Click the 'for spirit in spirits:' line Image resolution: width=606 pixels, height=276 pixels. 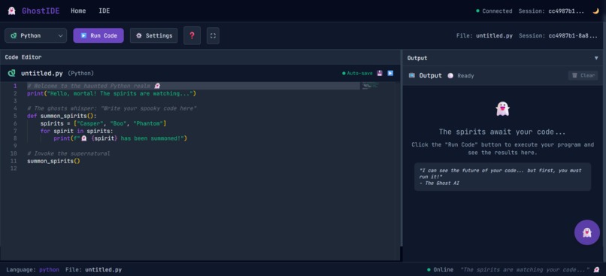click(x=77, y=131)
